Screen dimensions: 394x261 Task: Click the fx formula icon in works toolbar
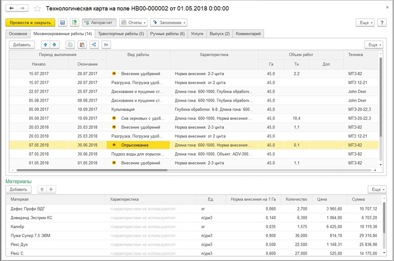click(x=106, y=45)
